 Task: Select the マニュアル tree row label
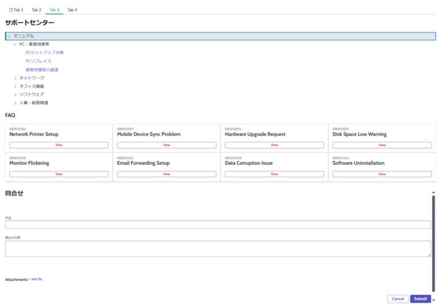pyautogui.click(x=24, y=36)
